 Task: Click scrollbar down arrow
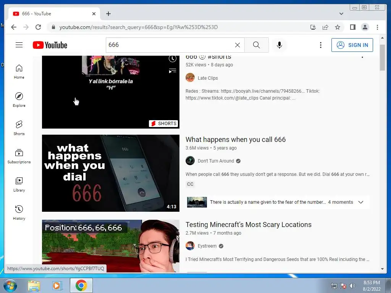[x=382, y=269]
